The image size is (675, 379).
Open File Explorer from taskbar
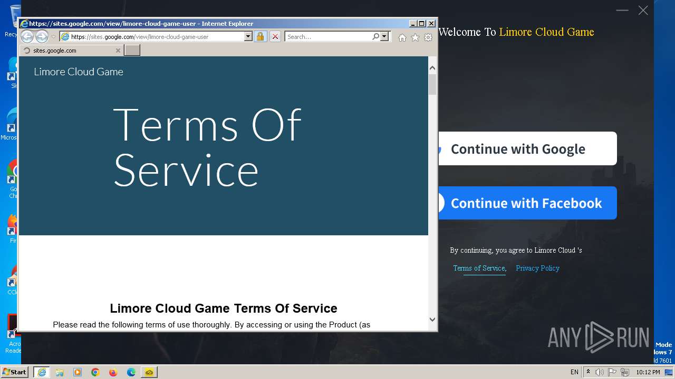pos(60,372)
